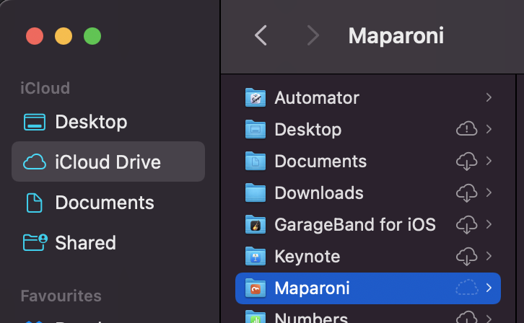The height and width of the screenshot is (323, 524).
Task: Download Numbers folder via cloud icon
Action: 466,317
